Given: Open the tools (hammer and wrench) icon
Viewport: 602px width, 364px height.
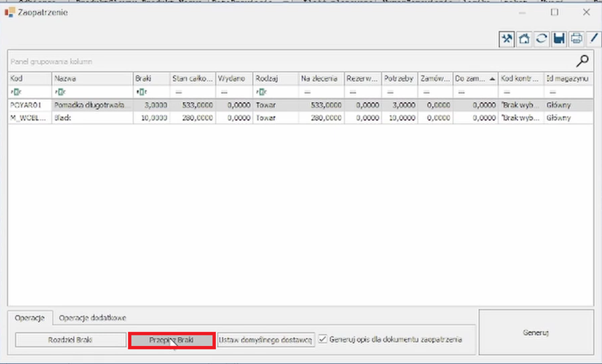Looking at the screenshot, I should click(507, 39).
